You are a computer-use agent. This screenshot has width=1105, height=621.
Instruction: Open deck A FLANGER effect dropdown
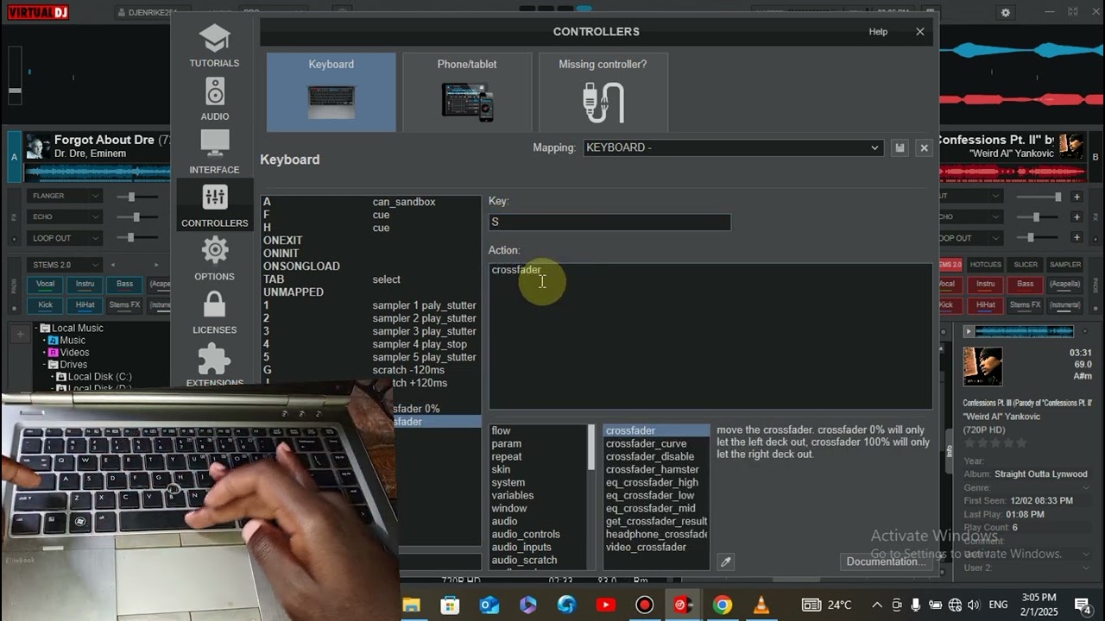point(66,196)
